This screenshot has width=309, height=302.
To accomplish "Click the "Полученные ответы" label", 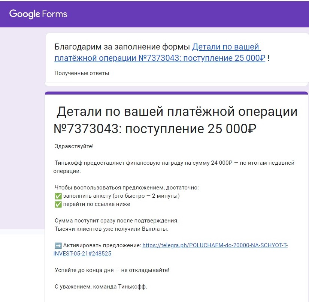I will 82,73.
